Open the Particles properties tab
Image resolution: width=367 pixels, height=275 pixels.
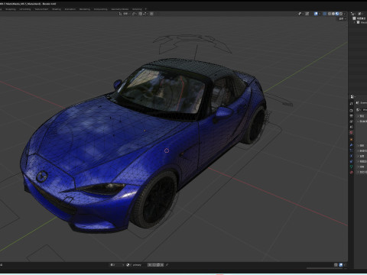(351, 150)
